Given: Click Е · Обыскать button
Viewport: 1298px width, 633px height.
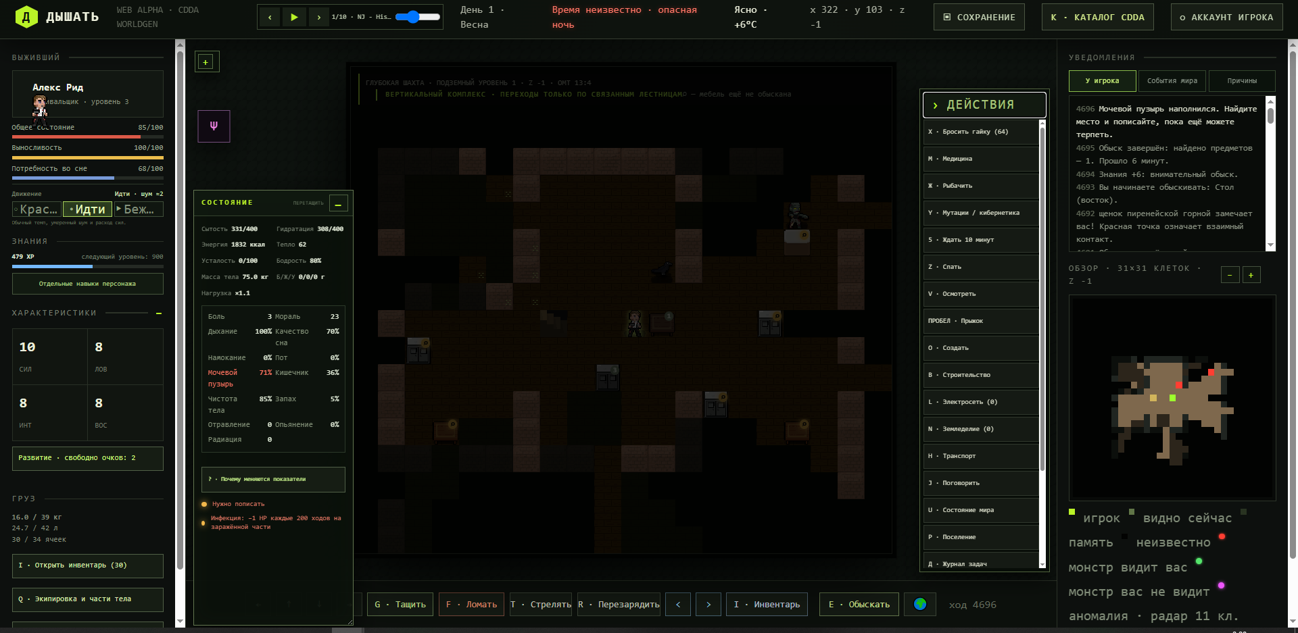Looking at the screenshot, I should [x=859, y=604].
